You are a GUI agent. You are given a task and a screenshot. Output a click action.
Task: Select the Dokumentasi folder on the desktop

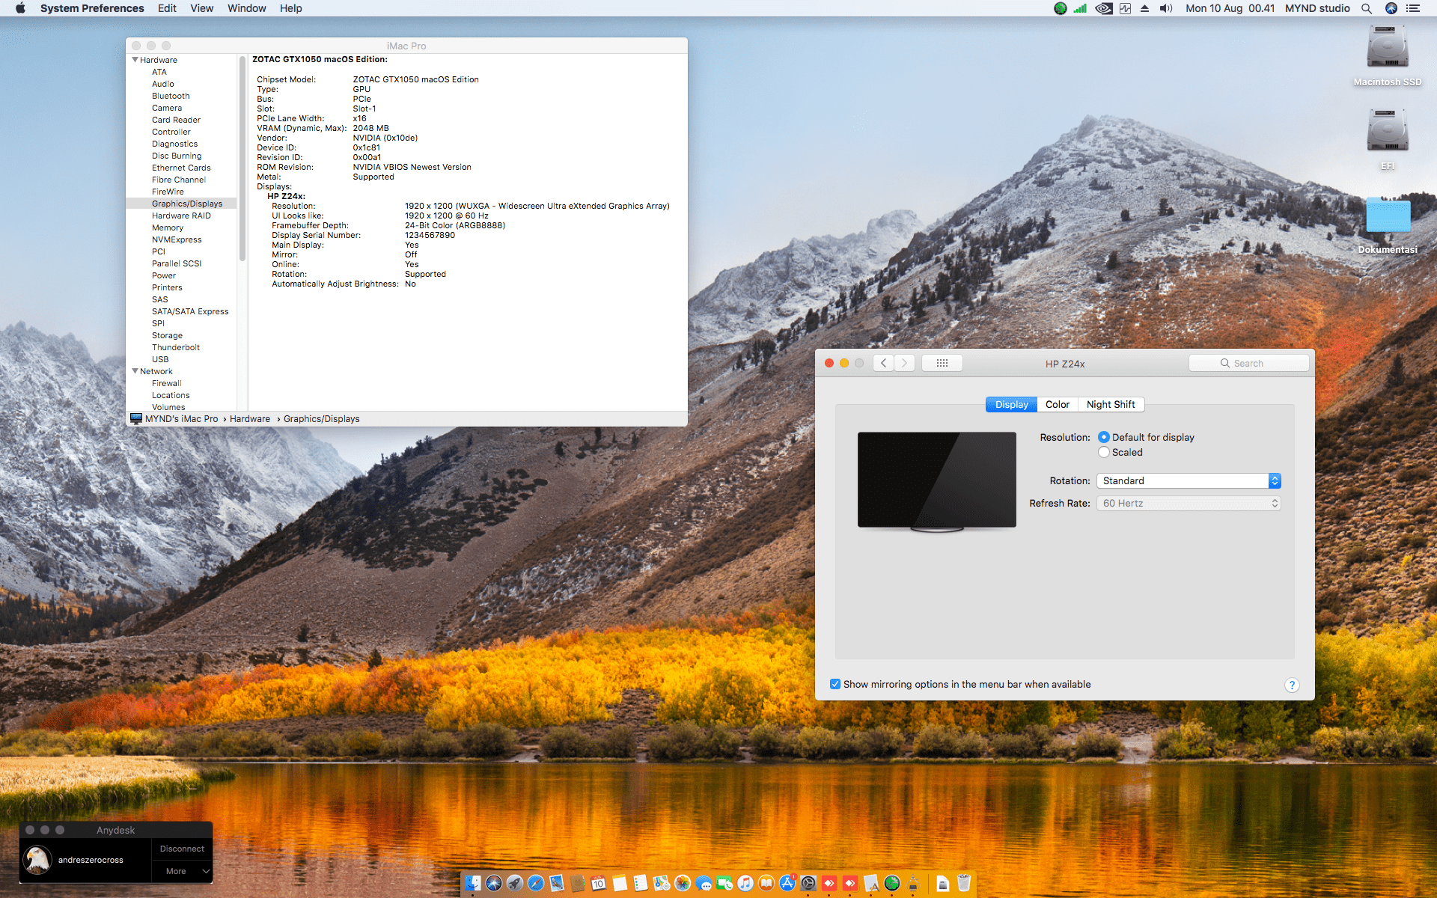coord(1388,225)
